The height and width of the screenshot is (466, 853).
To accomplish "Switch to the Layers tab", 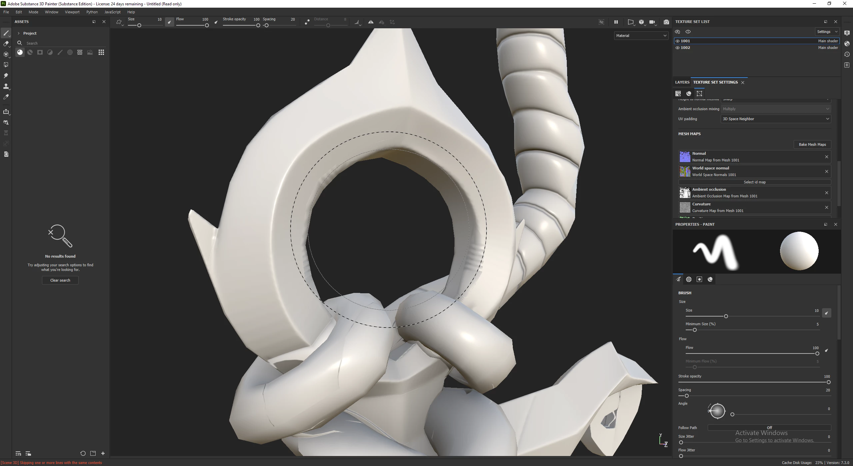I will [x=682, y=82].
